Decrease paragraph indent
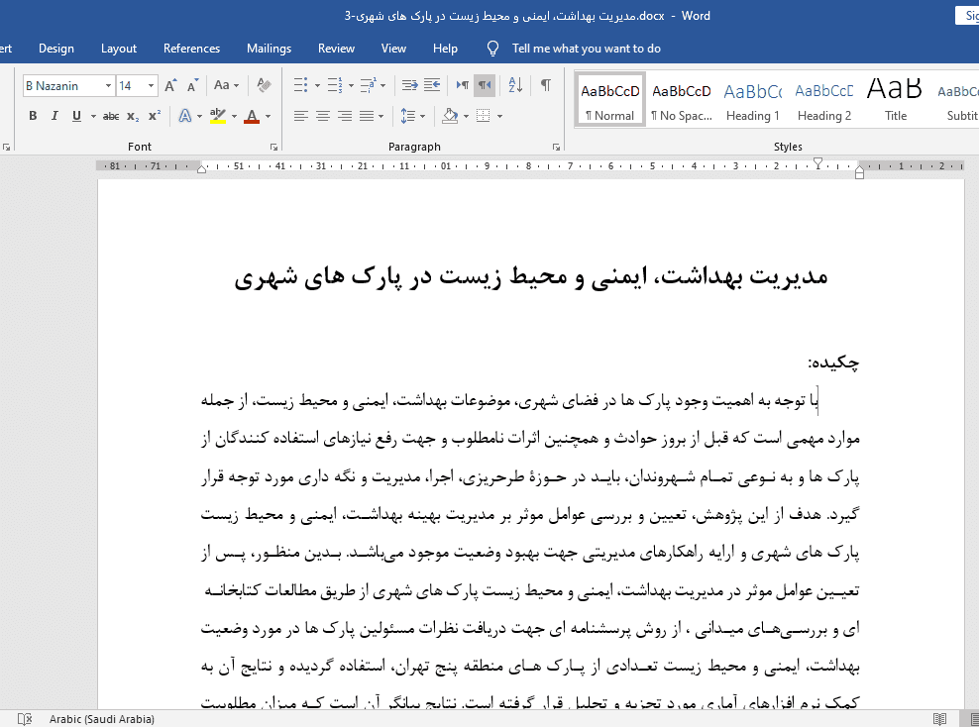The width and height of the screenshot is (979, 727). [409, 85]
